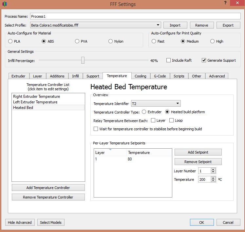Increase Layer Number with up arrow
Viewport: 245px width, 232px height.
point(213,170)
